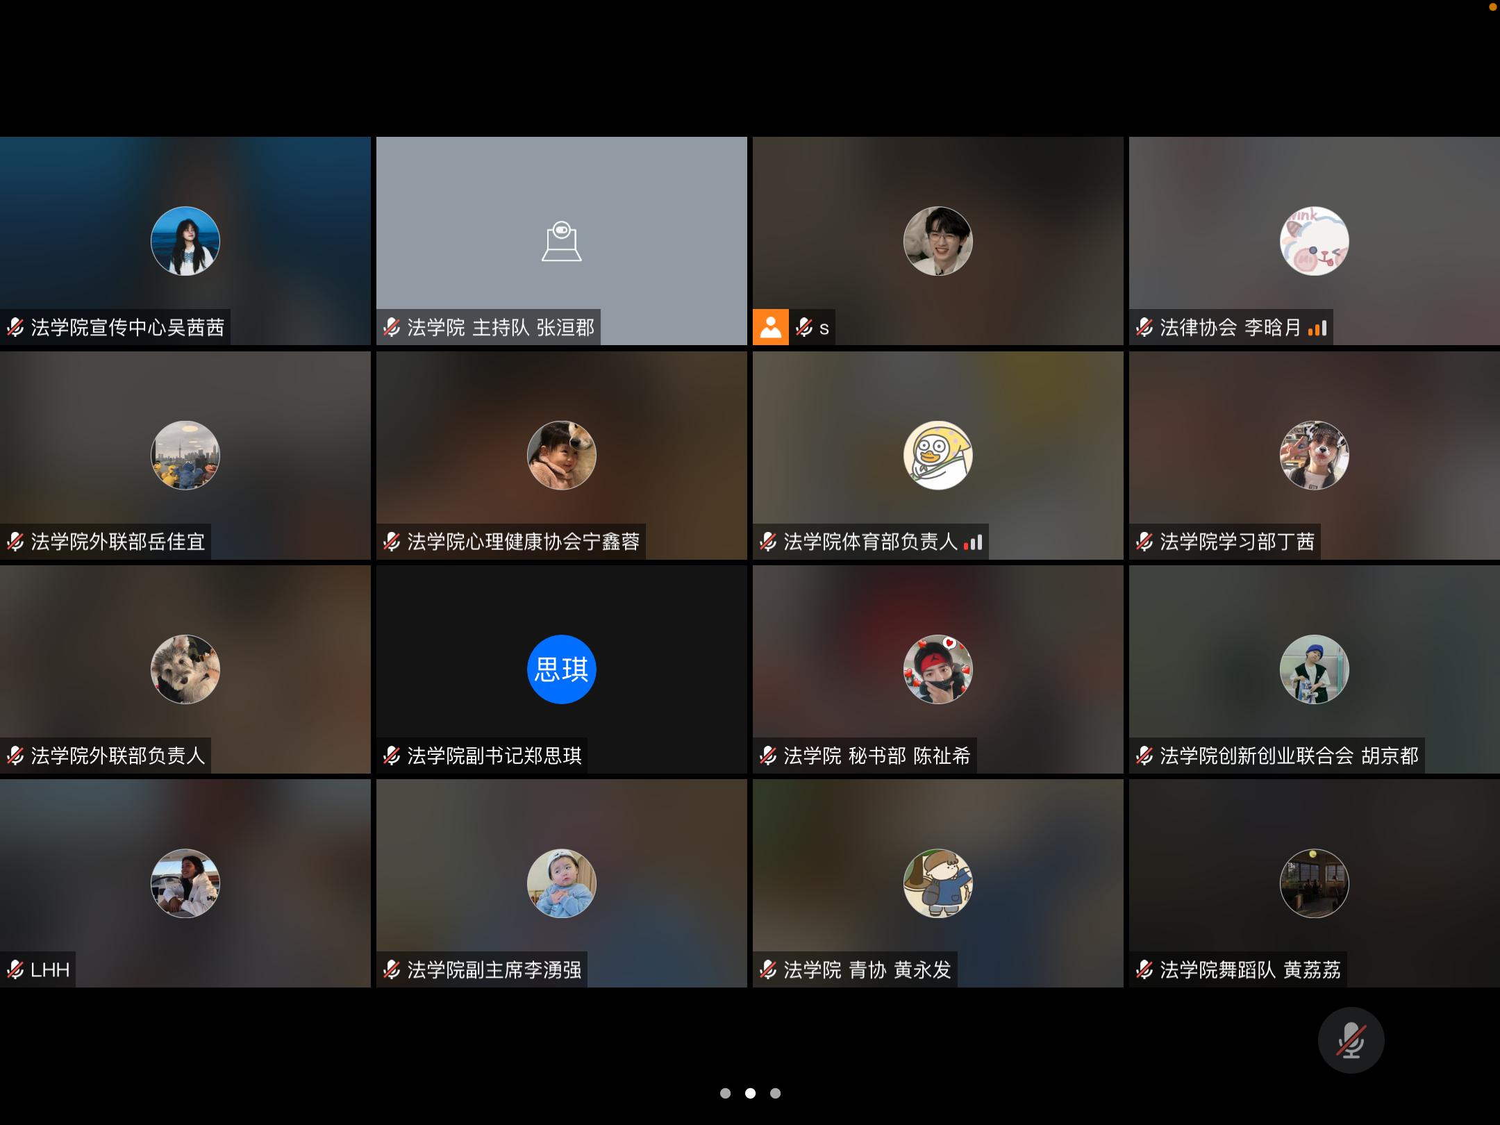
Task: Click the signal bars next to 法学院体育部负责人
Action: [973, 542]
